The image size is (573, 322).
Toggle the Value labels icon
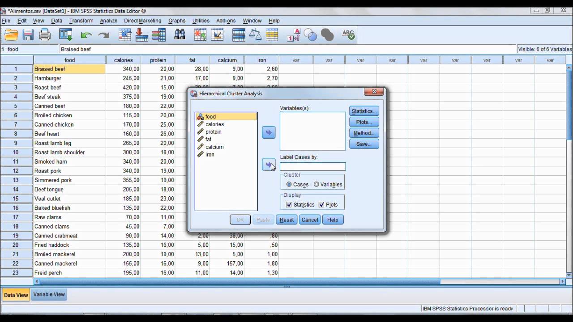[x=293, y=34]
